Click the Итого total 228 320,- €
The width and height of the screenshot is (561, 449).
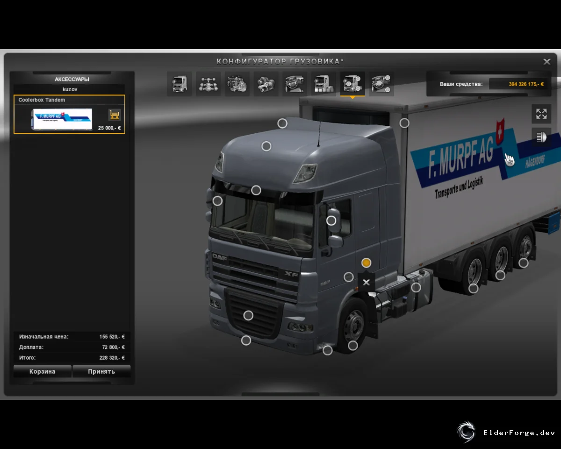(112, 358)
